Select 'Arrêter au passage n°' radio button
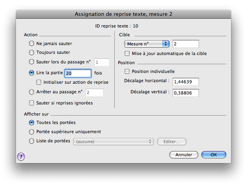Viewport: 247px width, 185px height. 32,92
